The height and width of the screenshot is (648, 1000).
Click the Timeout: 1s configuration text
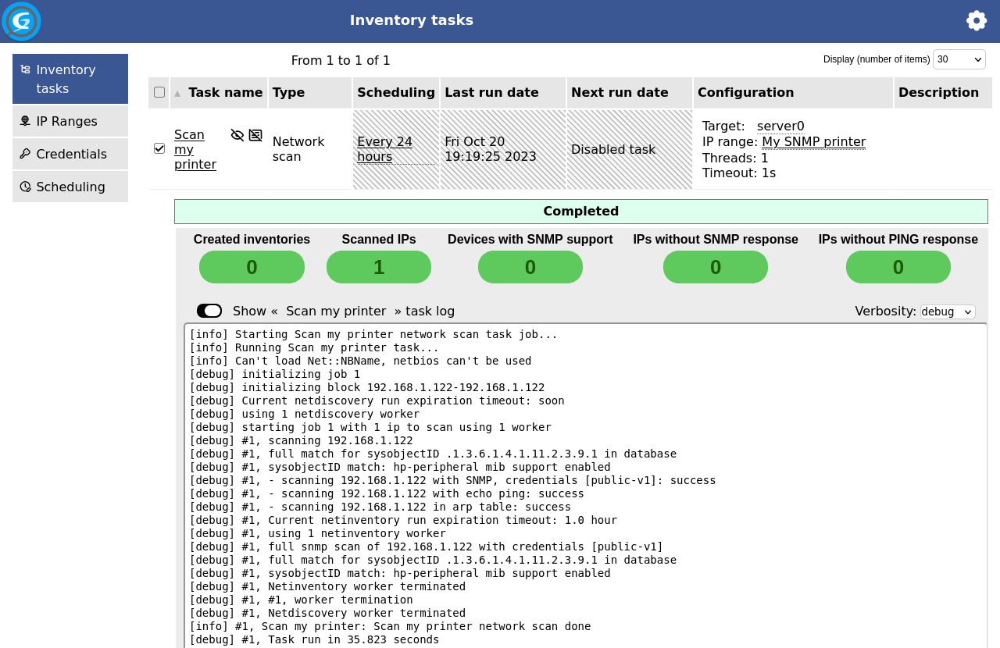(739, 173)
